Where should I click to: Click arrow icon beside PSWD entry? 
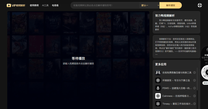[194, 88]
